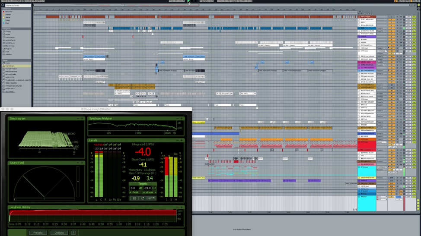This screenshot has height=236, width=421.
Task: Click the browser search field
Action: point(18,5)
